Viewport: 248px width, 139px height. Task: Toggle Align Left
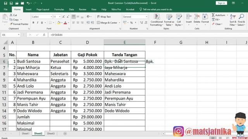pos(74,23)
